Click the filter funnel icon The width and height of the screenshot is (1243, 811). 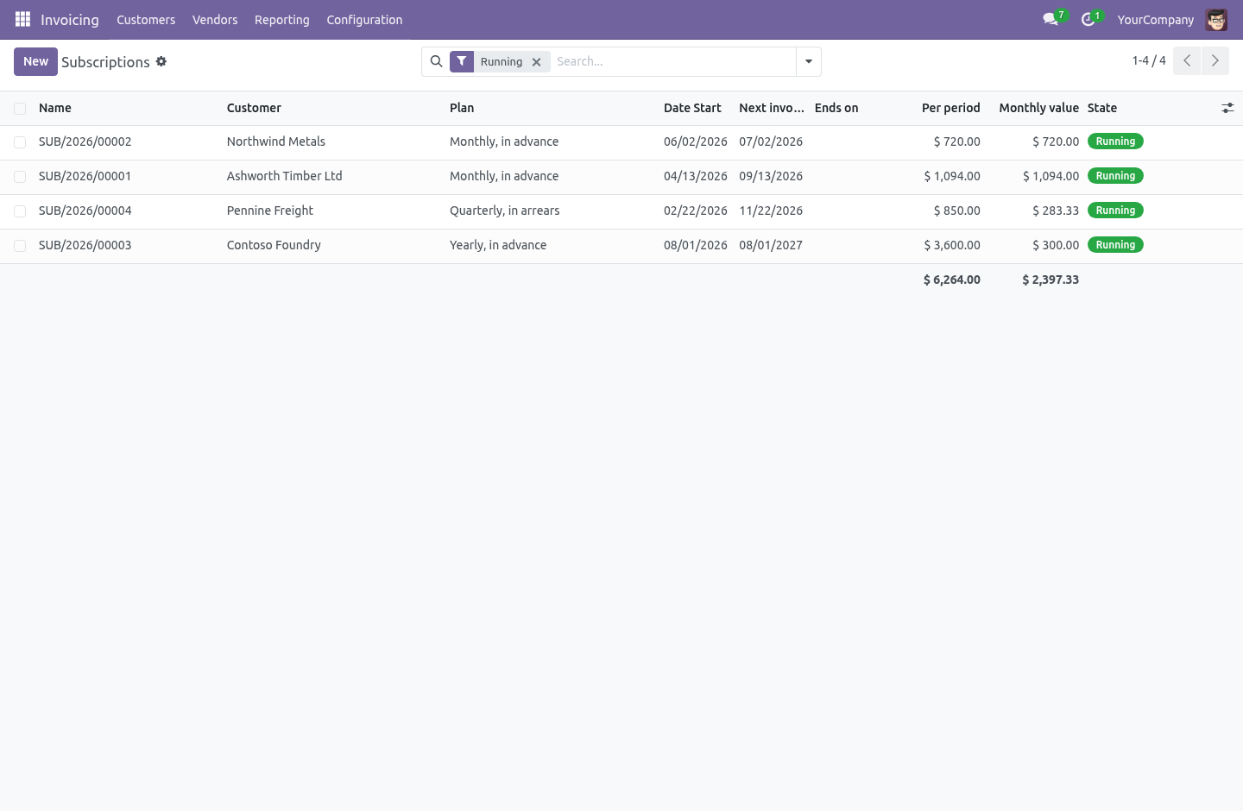462,61
